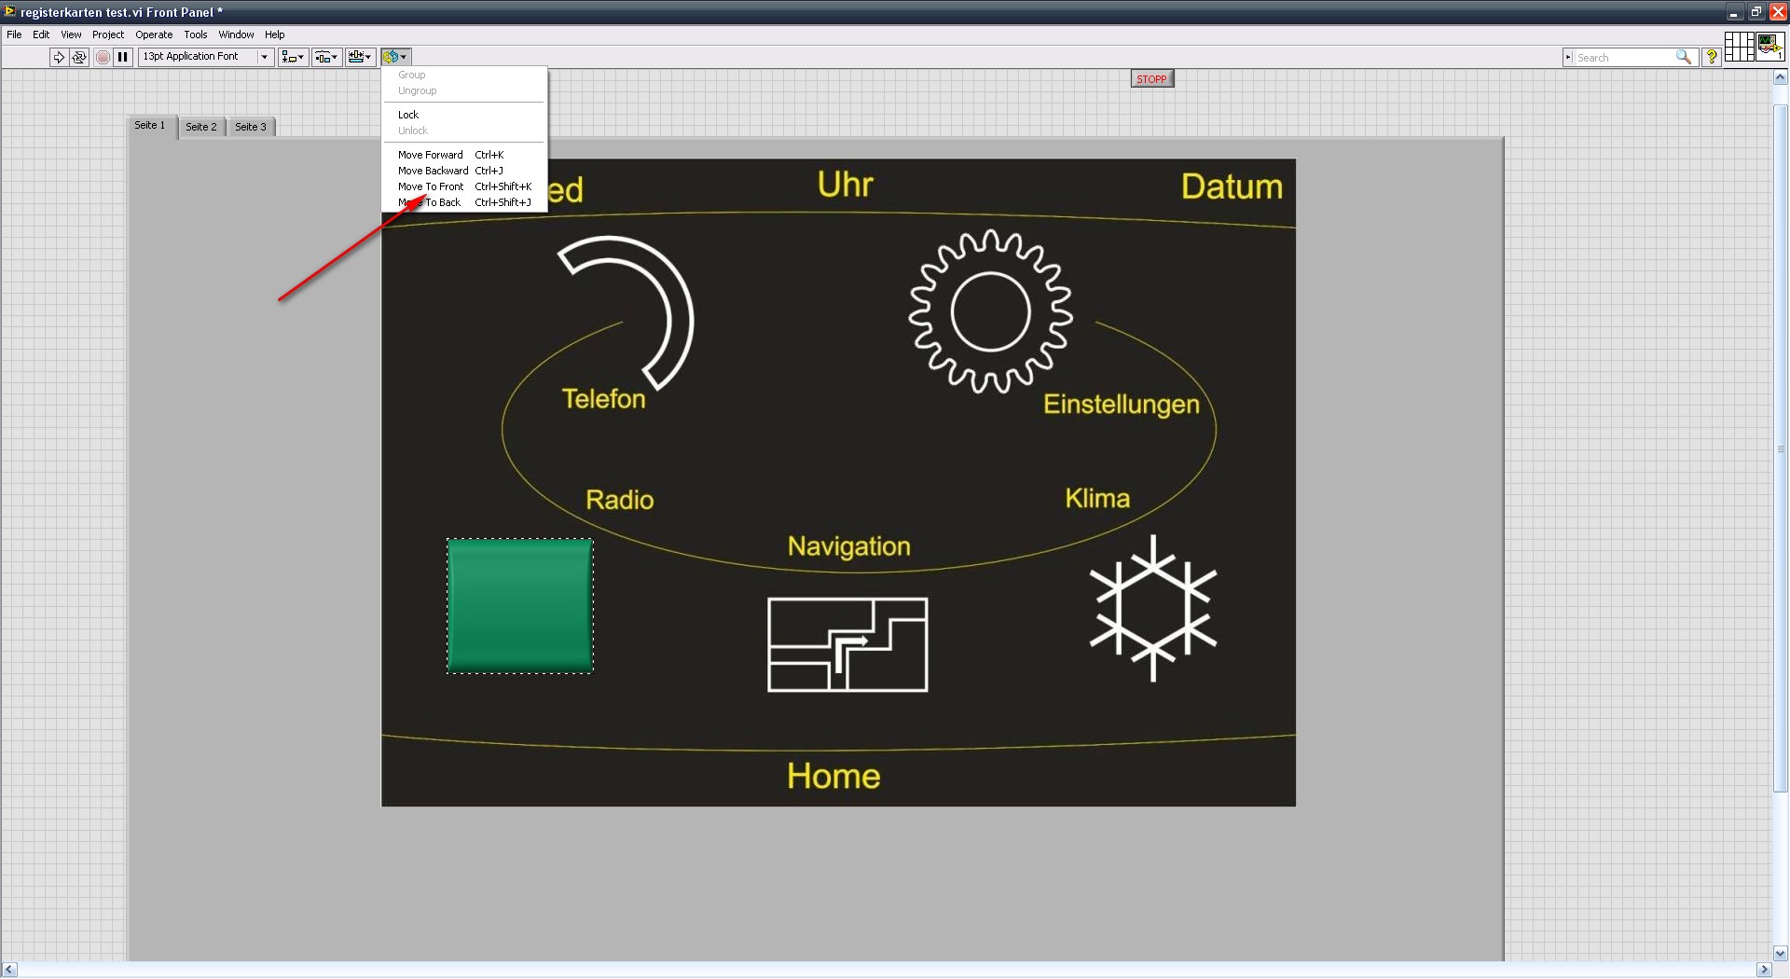The height and width of the screenshot is (979, 1790).
Task: Click the Einstellungen text label
Action: (1121, 405)
